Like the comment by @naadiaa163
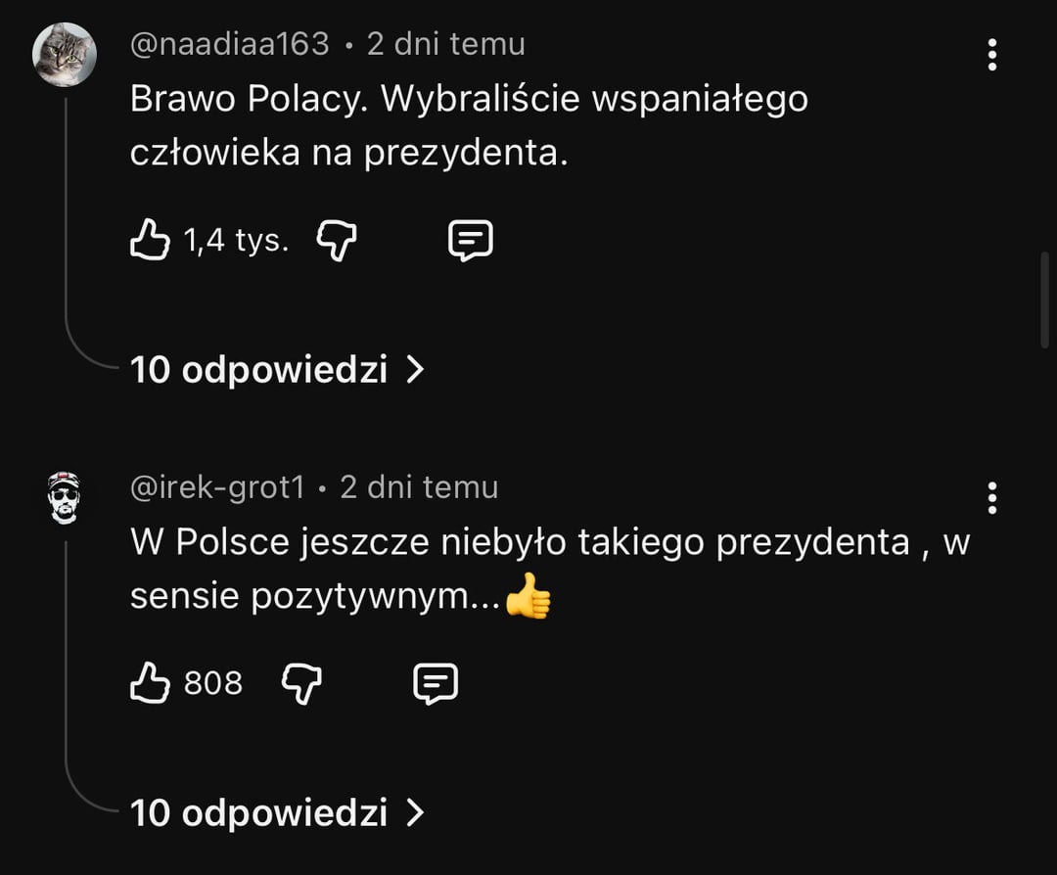The width and height of the screenshot is (1057, 875). (150, 240)
